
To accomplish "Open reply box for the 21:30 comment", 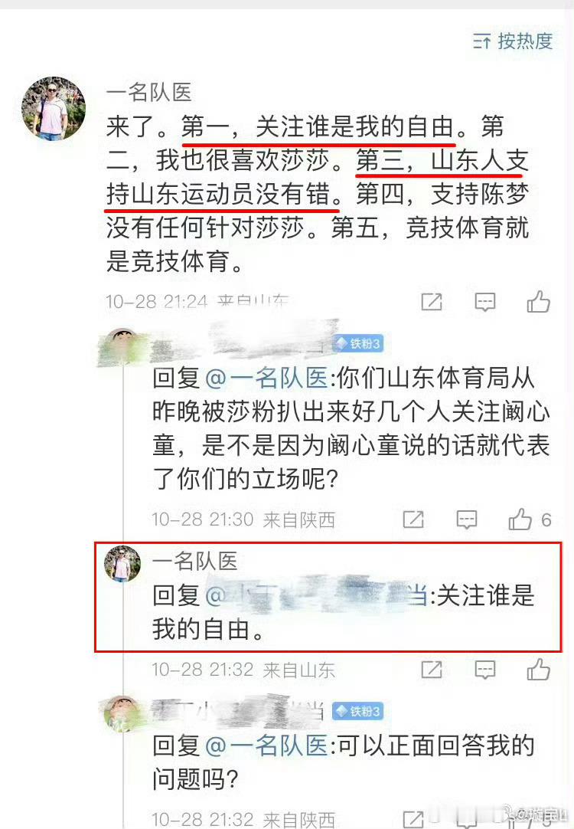I will [466, 519].
